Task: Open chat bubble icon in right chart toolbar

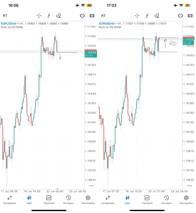Action: tap(190, 16)
